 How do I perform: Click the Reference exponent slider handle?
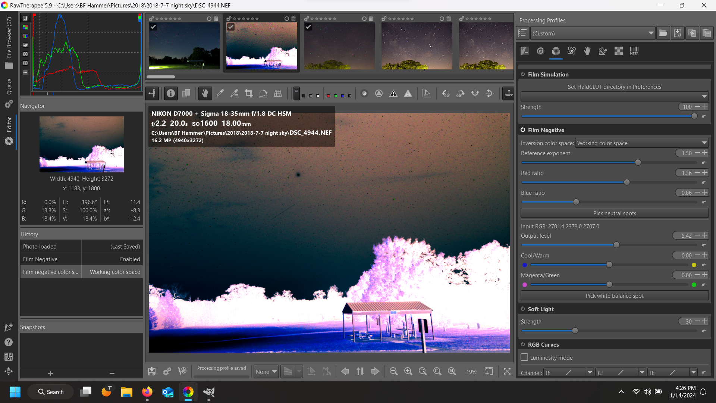click(x=638, y=163)
